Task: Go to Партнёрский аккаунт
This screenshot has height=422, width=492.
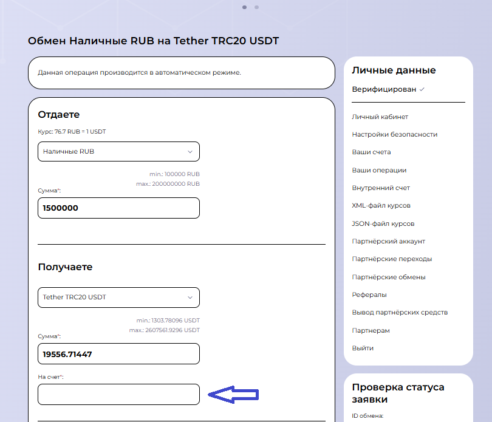Action: [x=389, y=241]
